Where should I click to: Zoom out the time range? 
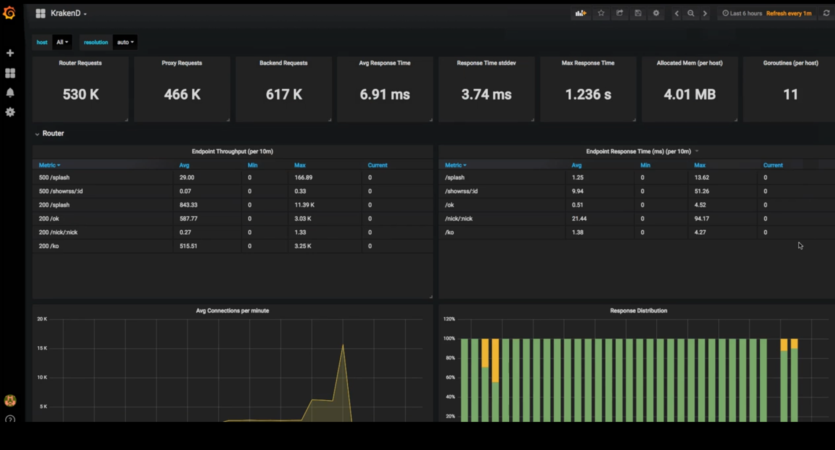click(x=691, y=14)
